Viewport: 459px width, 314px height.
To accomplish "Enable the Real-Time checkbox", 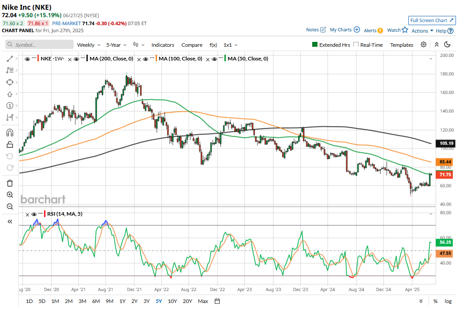I will (356, 45).
